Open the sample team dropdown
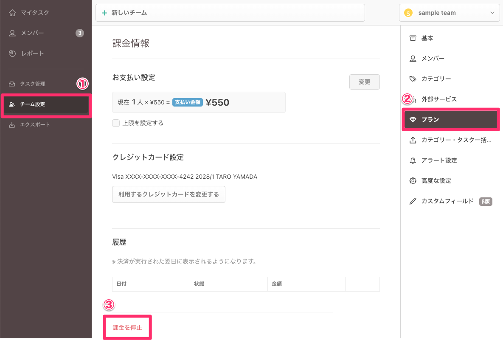 pos(449,13)
